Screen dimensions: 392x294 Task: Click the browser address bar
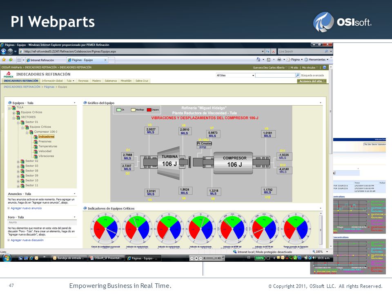tap(142, 51)
